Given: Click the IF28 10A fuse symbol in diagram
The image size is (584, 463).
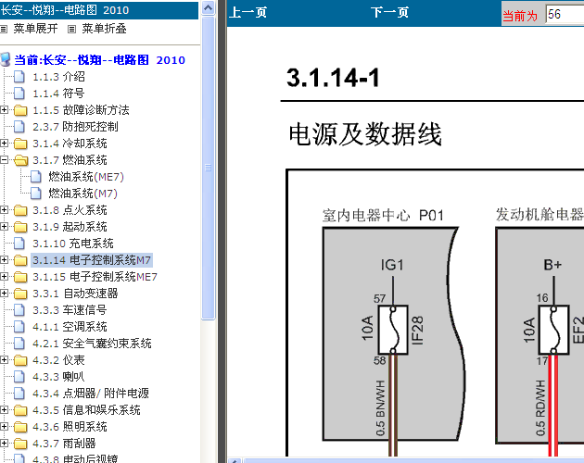Looking at the screenshot, I should (393, 331).
